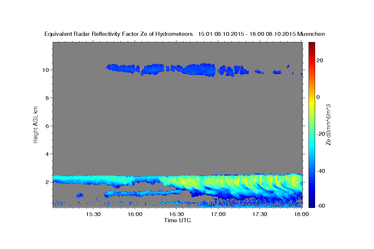The height and width of the screenshot is (249, 374).
Task: Click the height tick label 8
Action: 47,98
